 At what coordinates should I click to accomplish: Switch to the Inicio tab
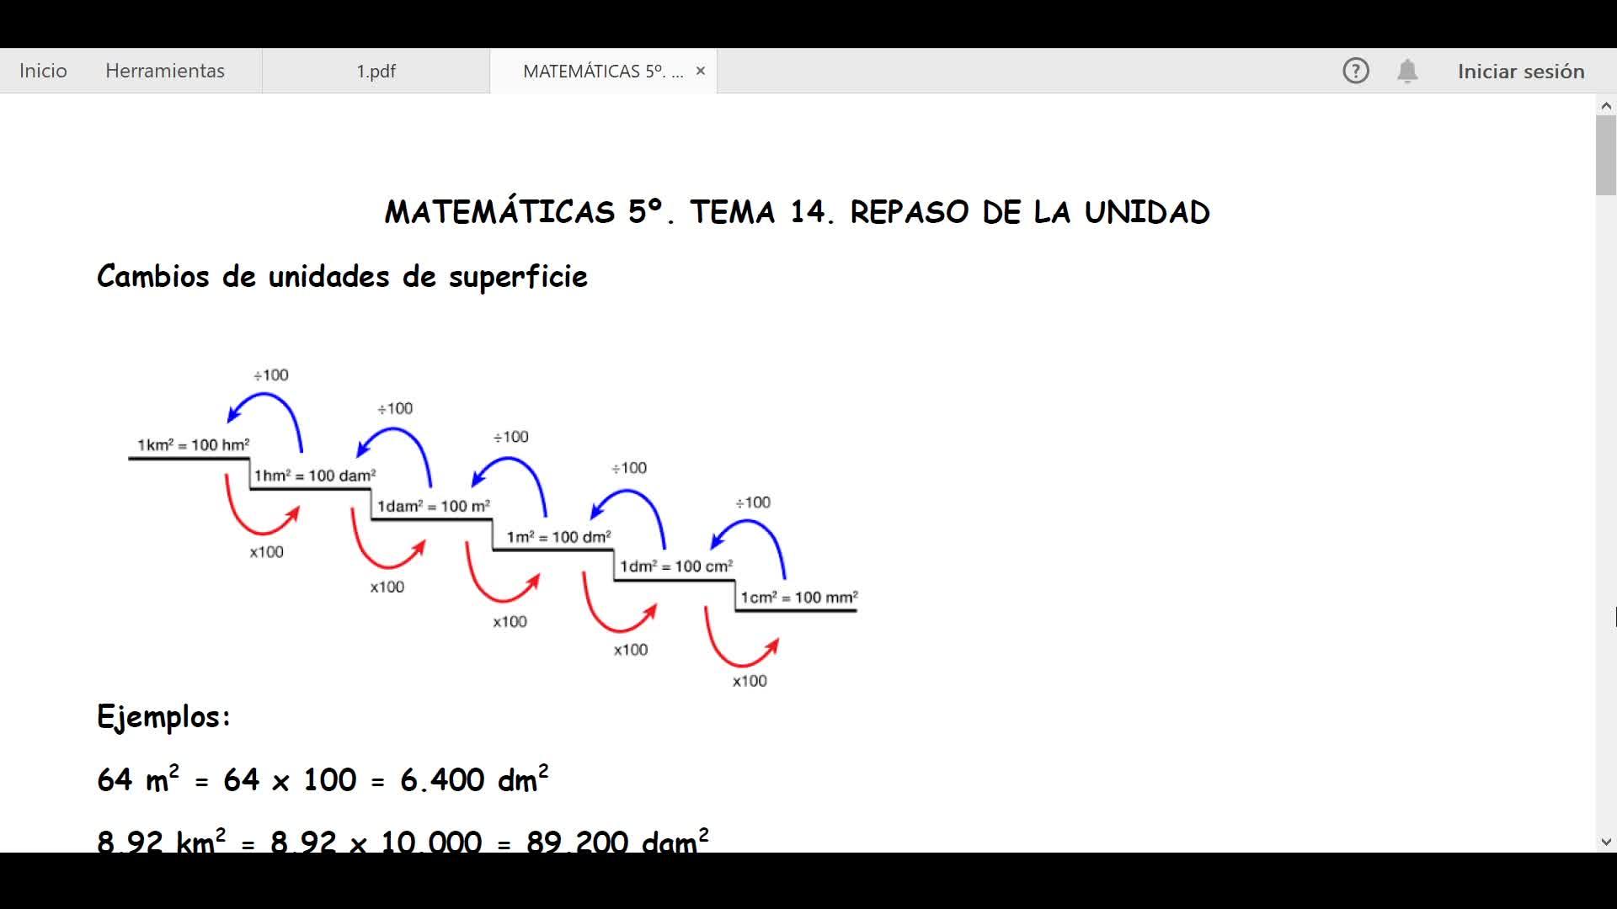(x=43, y=71)
